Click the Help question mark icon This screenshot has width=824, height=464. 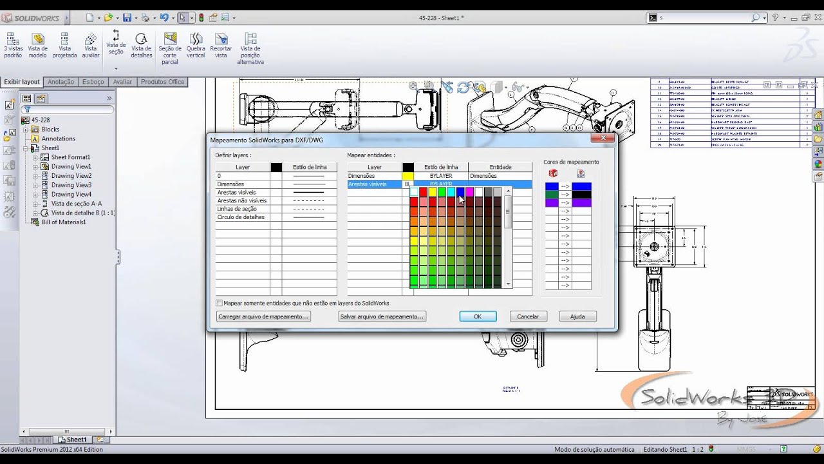(x=775, y=17)
